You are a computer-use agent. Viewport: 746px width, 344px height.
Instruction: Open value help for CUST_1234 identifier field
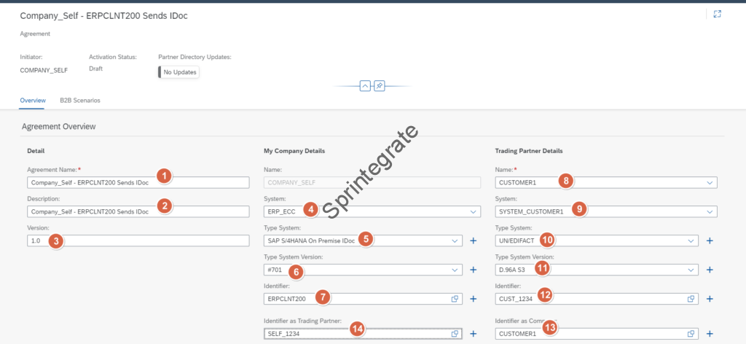click(x=691, y=299)
